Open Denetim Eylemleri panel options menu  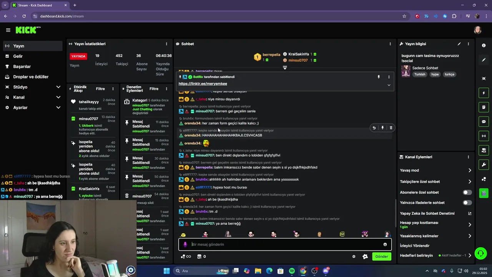166,89
